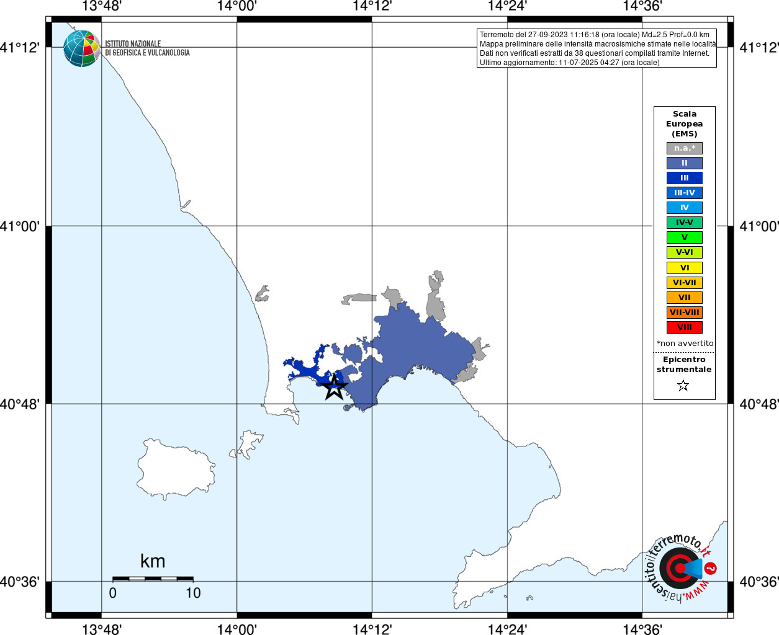Click the scale bar '10' label
Viewport: 779px width, 635px height.
click(193, 593)
